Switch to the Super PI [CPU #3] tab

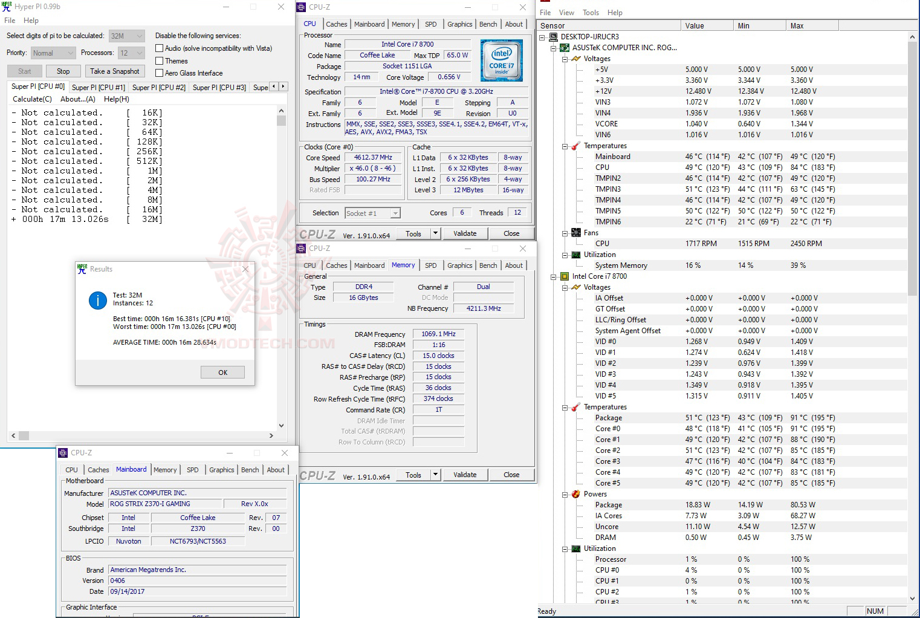219,88
